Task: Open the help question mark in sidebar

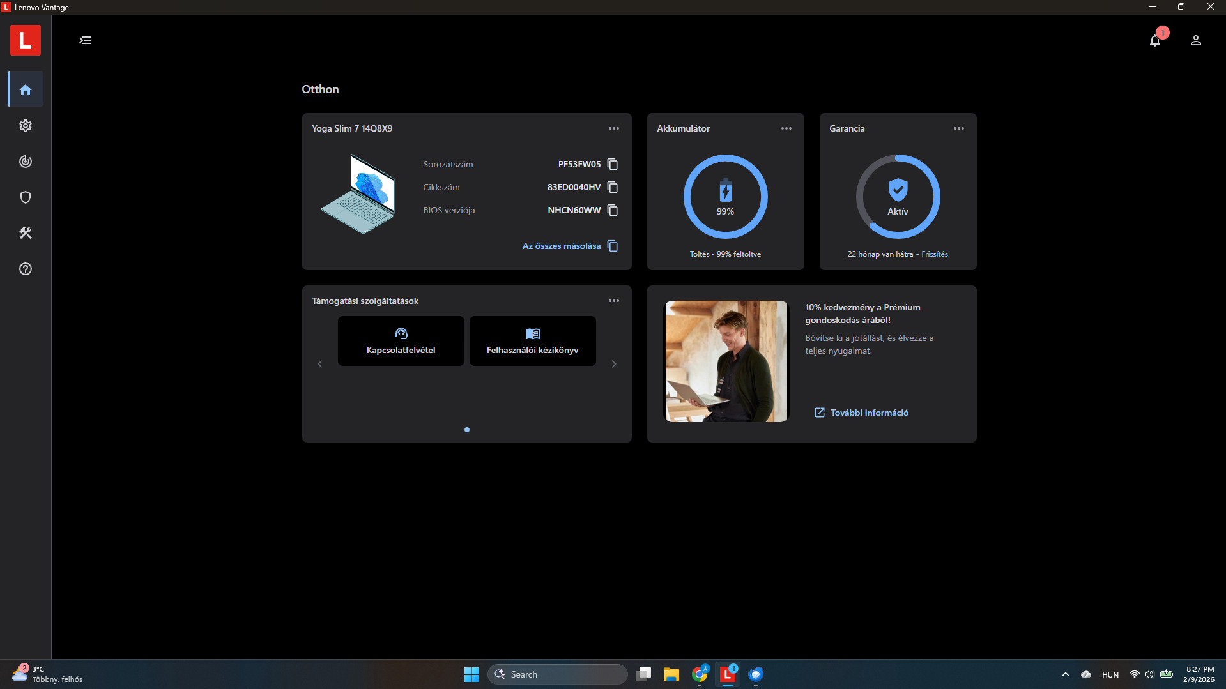Action: pos(26,269)
